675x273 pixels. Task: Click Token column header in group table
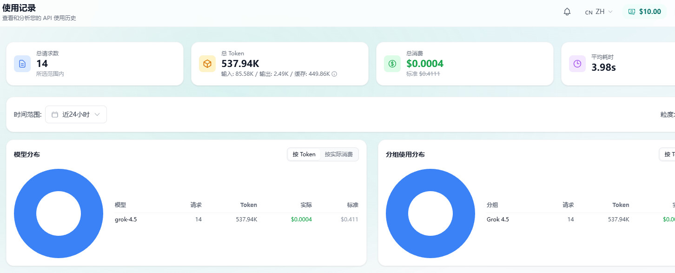click(x=621, y=205)
